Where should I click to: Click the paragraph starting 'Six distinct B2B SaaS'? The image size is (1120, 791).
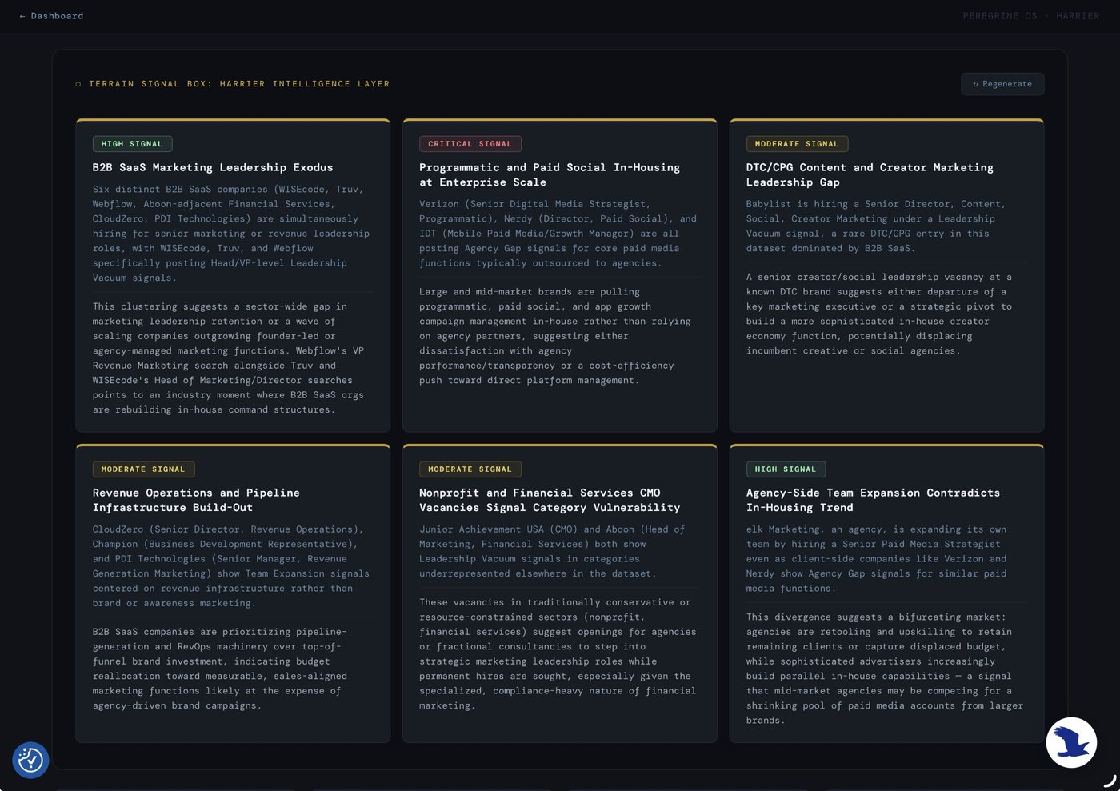tap(232, 234)
